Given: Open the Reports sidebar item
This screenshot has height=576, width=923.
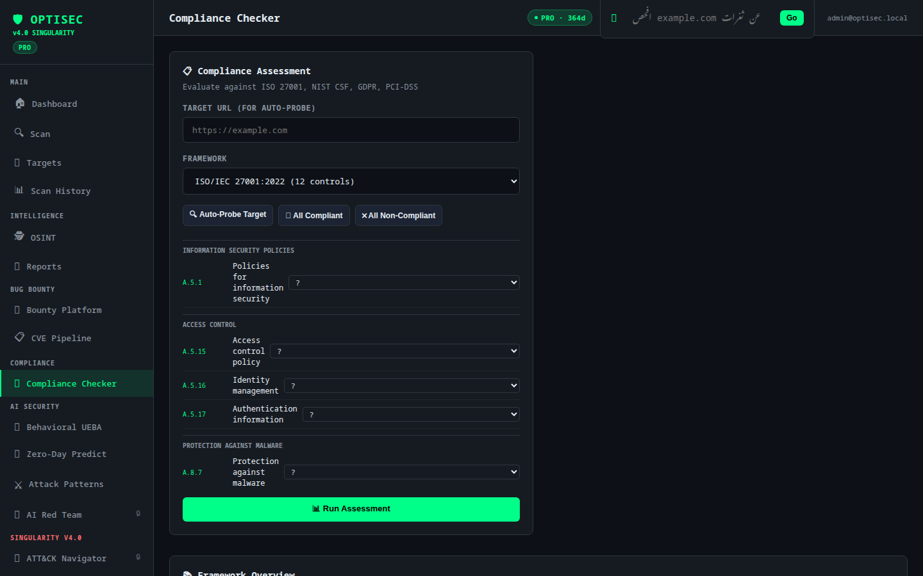Looking at the screenshot, I should click(77, 266).
